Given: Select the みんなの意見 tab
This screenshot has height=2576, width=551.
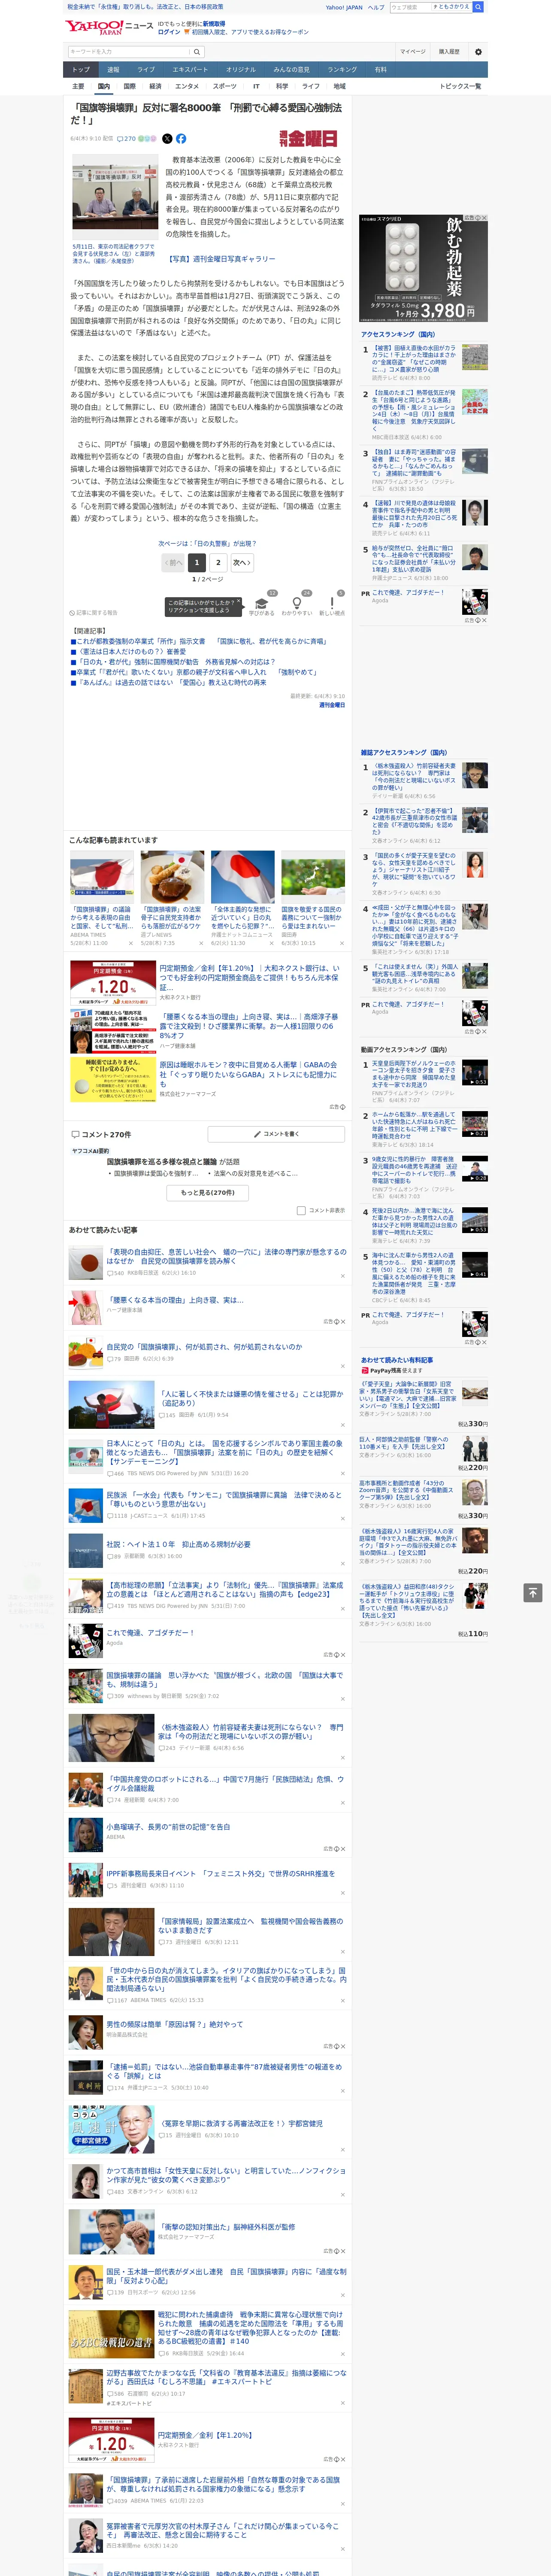Looking at the screenshot, I should [292, 70].
